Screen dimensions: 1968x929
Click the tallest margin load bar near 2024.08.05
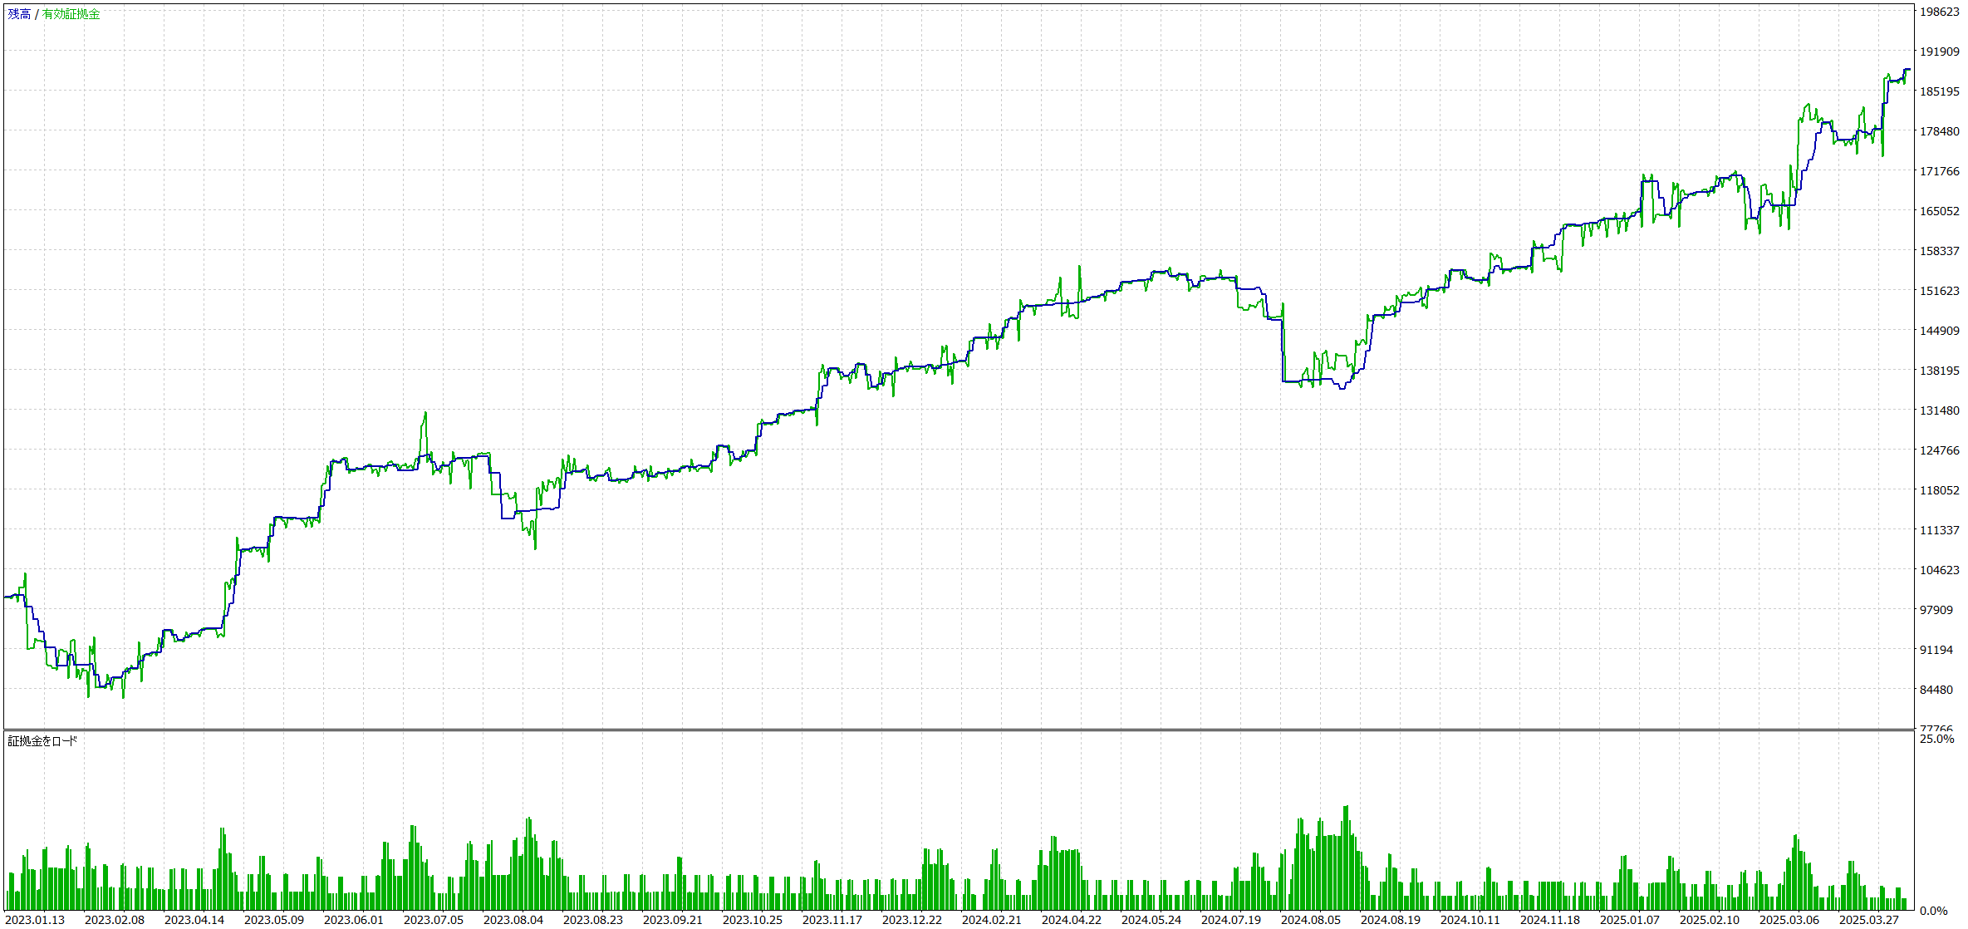coord(1346,856)
